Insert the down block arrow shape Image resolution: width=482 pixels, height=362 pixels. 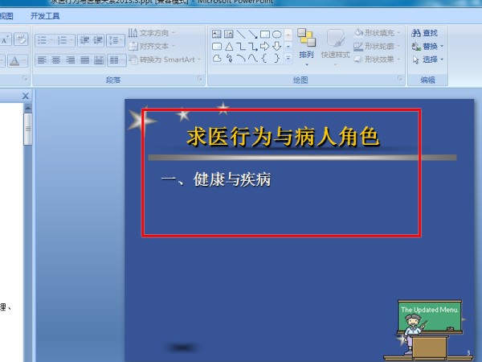(276, 47)
